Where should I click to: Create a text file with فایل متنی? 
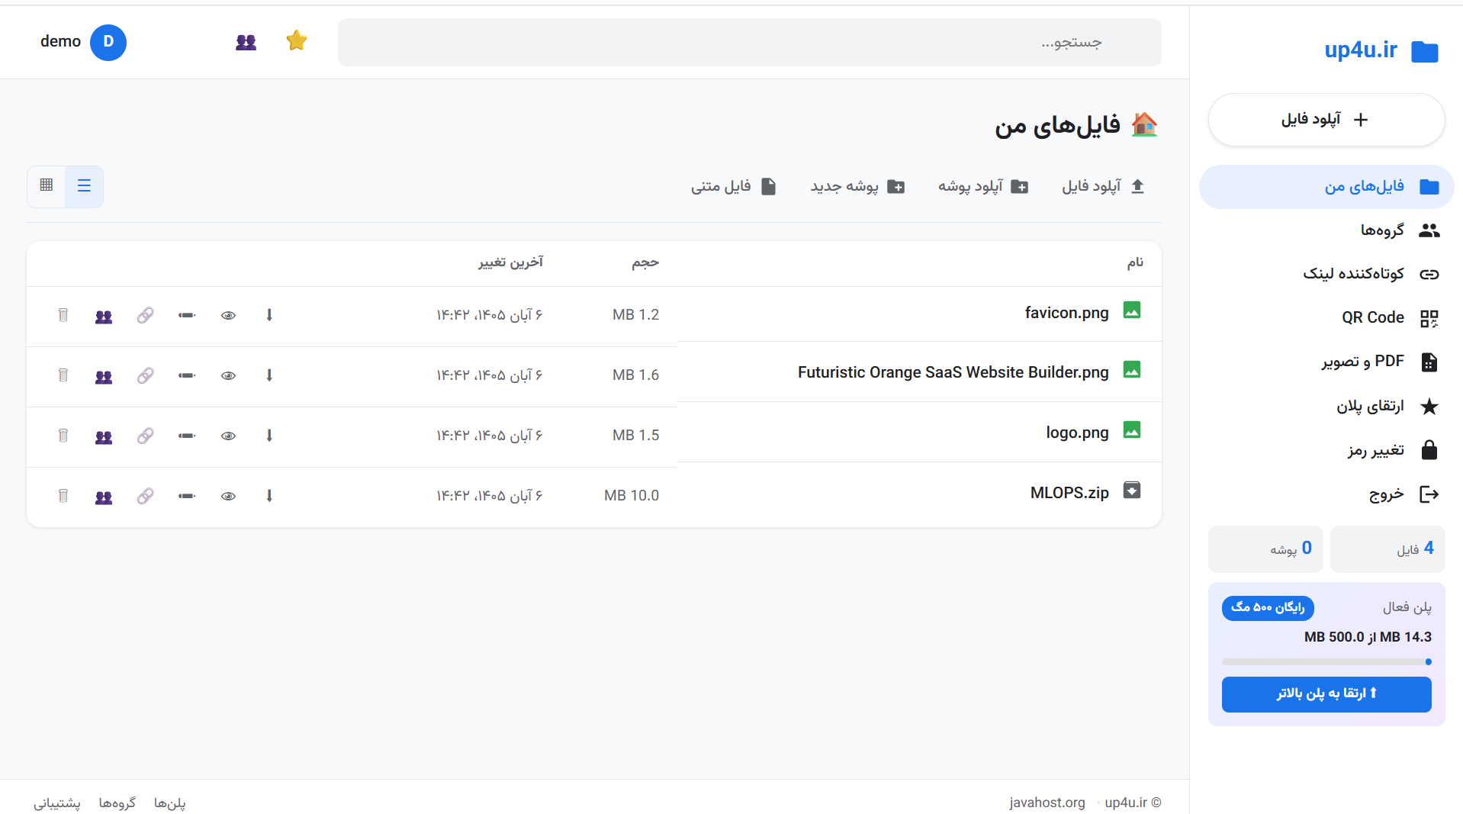coord(734,186)
